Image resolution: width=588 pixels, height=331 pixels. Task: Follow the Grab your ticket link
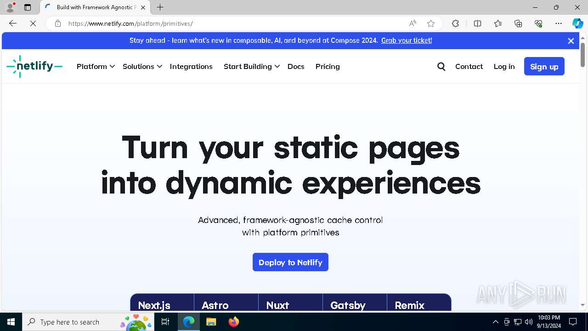coord(407,40)
